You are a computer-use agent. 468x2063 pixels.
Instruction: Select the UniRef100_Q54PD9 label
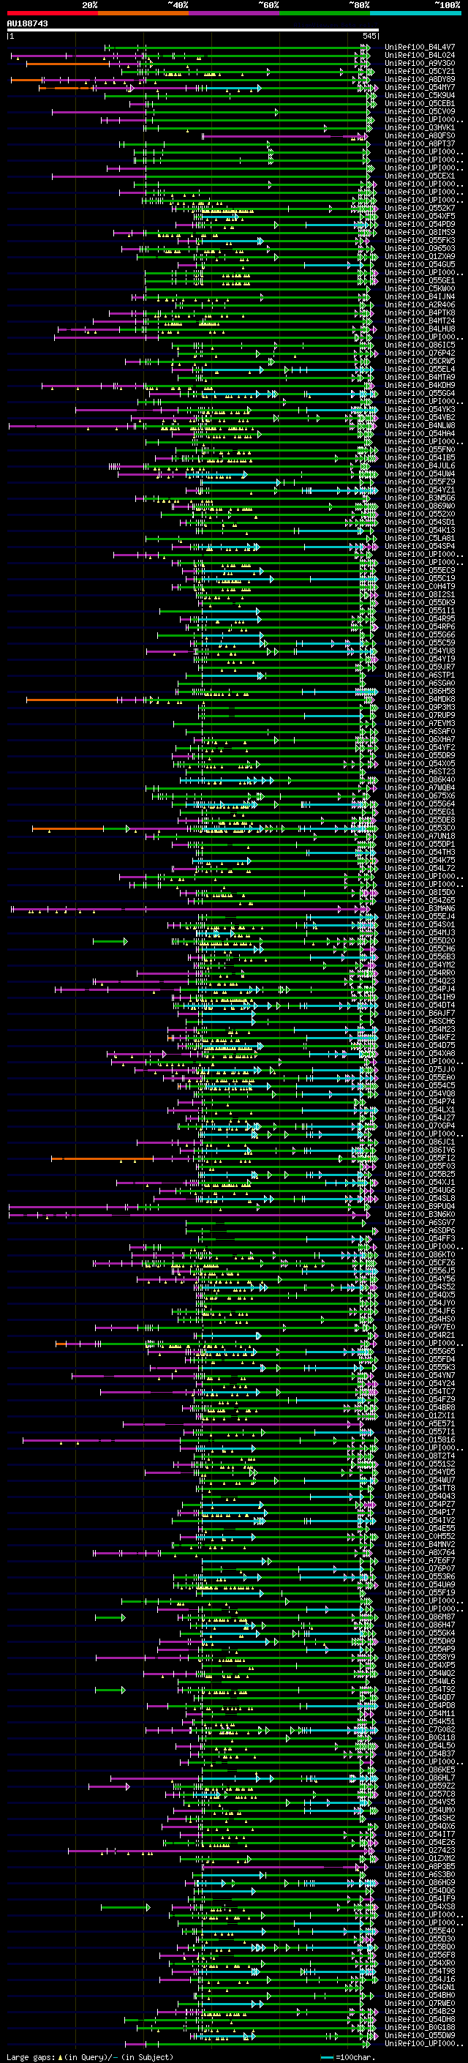coord(420,224)
